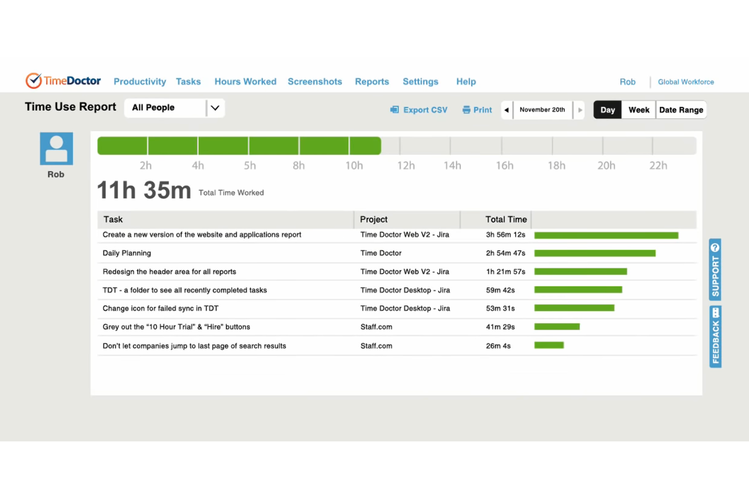Click the green bar for Daily Planning
The width and height of the screenshot is (749, 499).
point(595,253)
